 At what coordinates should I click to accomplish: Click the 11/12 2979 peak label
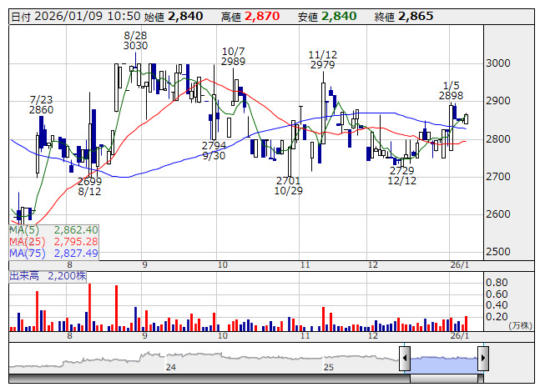pos(322,59)
